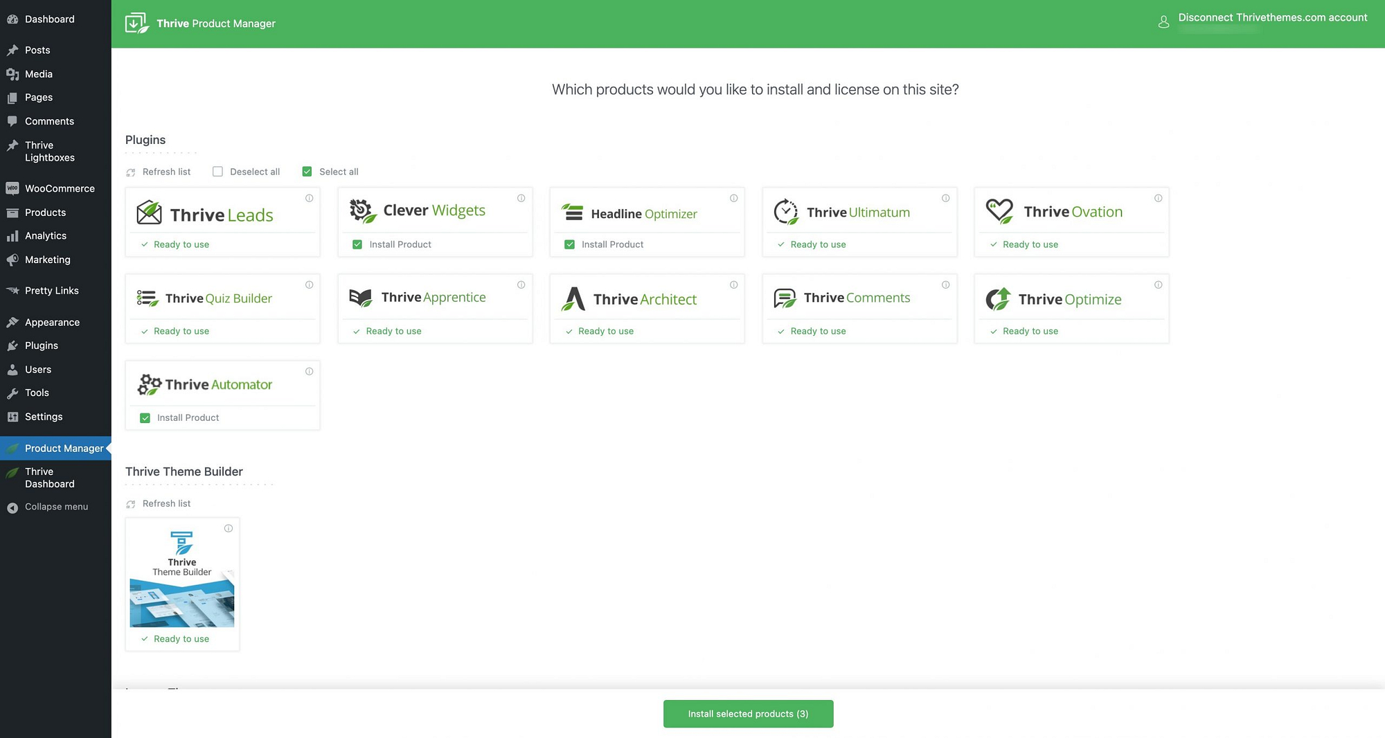1385x738 pixels.
Task: Go to Thrive Dashboard menu item
Action: pyautogui.click(x=49, y=478)
